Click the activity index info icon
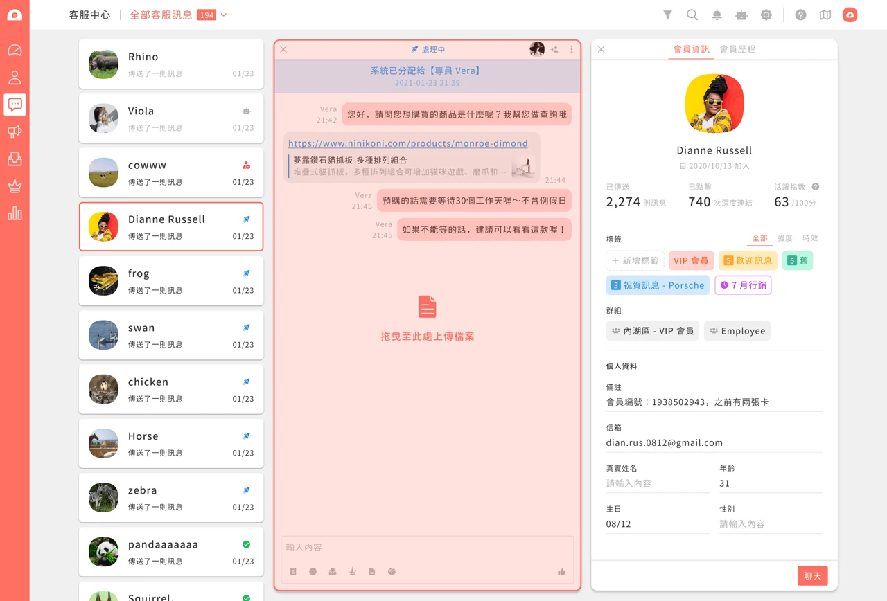The height and width of the screenshot is (601, 887). click(x=816, y=187)
